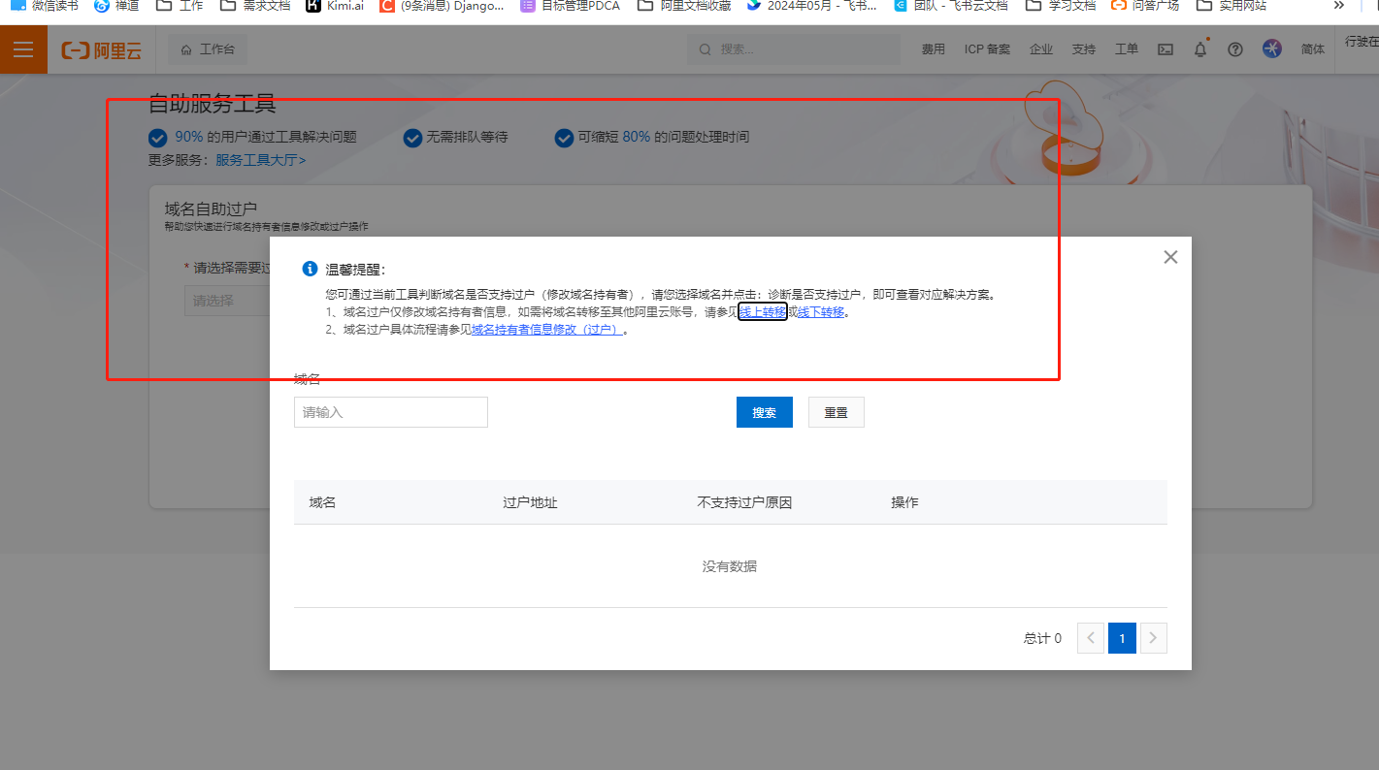Viewport: 1379px width, 770px height.
Task: Go to the previous results page
Action: coord(1091,638)
